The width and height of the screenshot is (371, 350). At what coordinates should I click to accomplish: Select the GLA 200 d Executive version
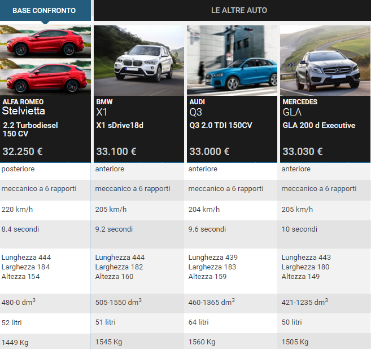pyautogui.click(x=319, y=125)
